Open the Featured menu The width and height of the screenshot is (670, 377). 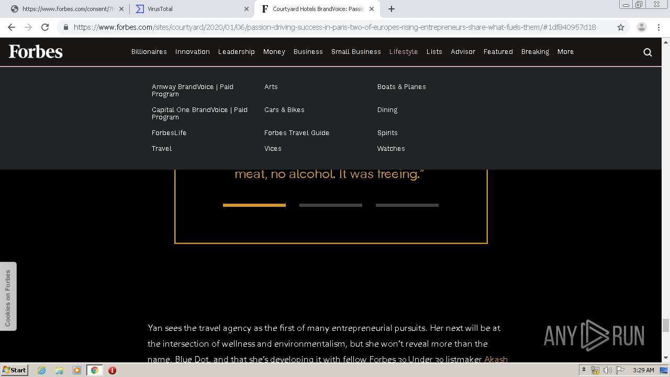point(498,52)
